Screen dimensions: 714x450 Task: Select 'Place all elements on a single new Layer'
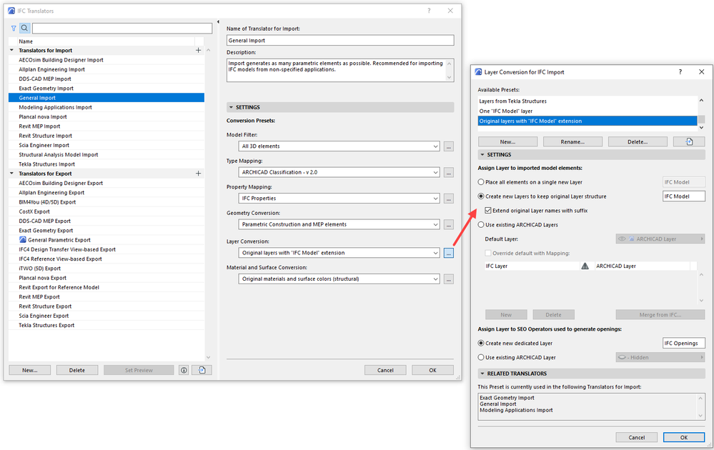pyautogui.click(x=481, y=182)
